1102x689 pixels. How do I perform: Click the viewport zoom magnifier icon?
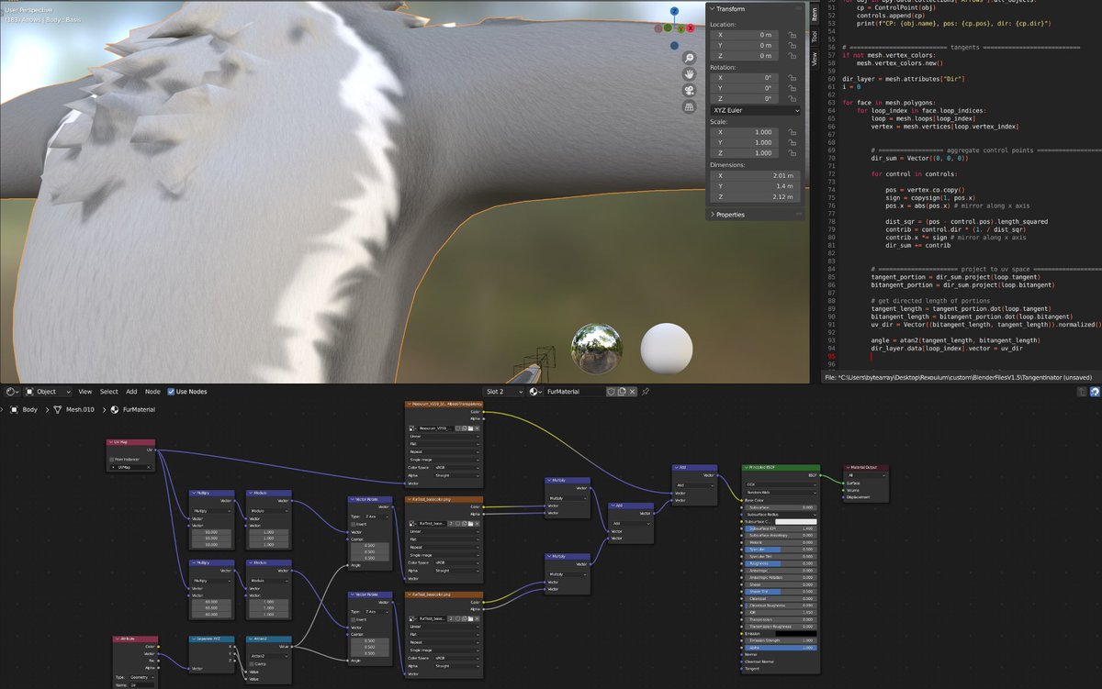[689, 57]
